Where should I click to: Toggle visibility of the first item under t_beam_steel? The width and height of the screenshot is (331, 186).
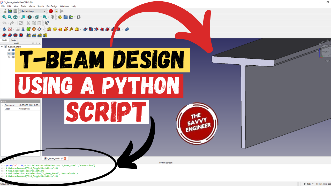click(9, 50)
